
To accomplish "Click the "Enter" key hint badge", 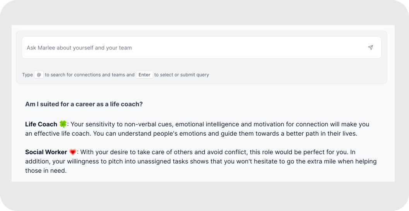I will [x=144, y=75].
